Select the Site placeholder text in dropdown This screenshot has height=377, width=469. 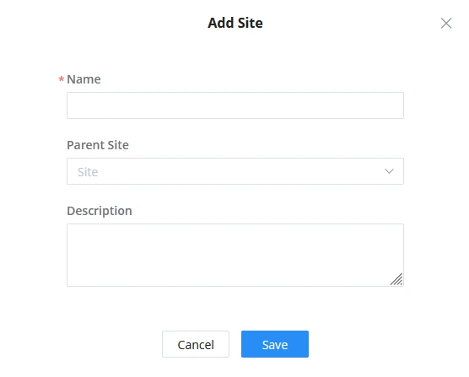(x=88, y=172)
